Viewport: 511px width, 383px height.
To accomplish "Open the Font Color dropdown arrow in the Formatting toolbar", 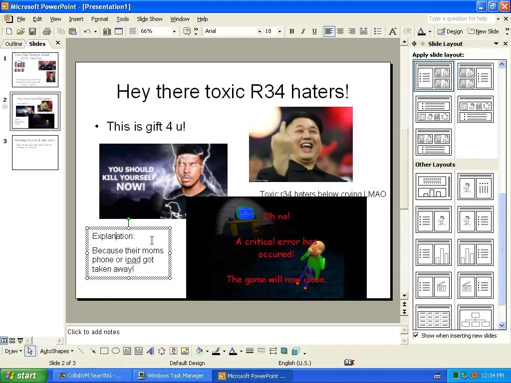I will (430, 31).
